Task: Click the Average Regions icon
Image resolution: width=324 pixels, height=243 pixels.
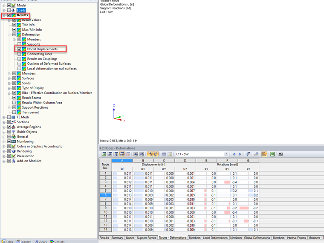Action: 14,127
